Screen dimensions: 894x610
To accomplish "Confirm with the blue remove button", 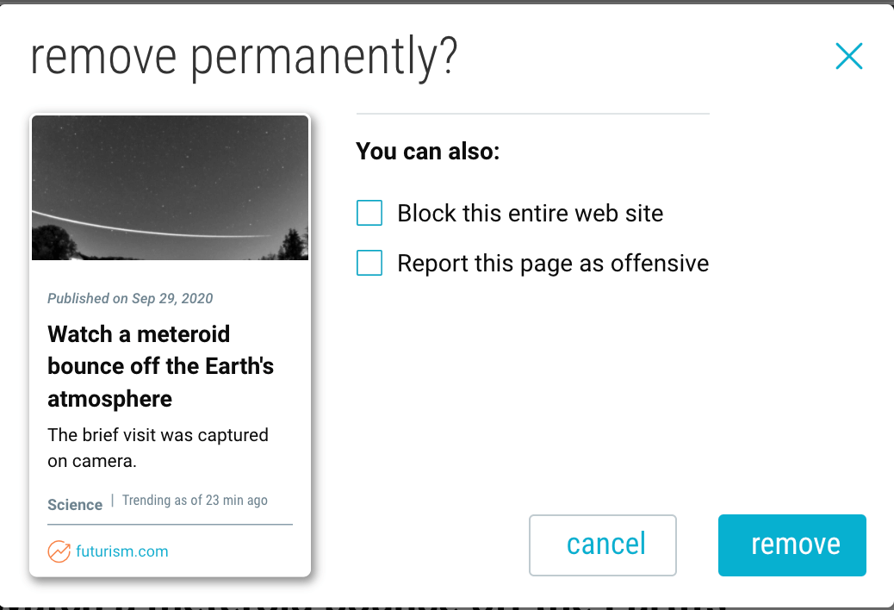I will 792,545.
